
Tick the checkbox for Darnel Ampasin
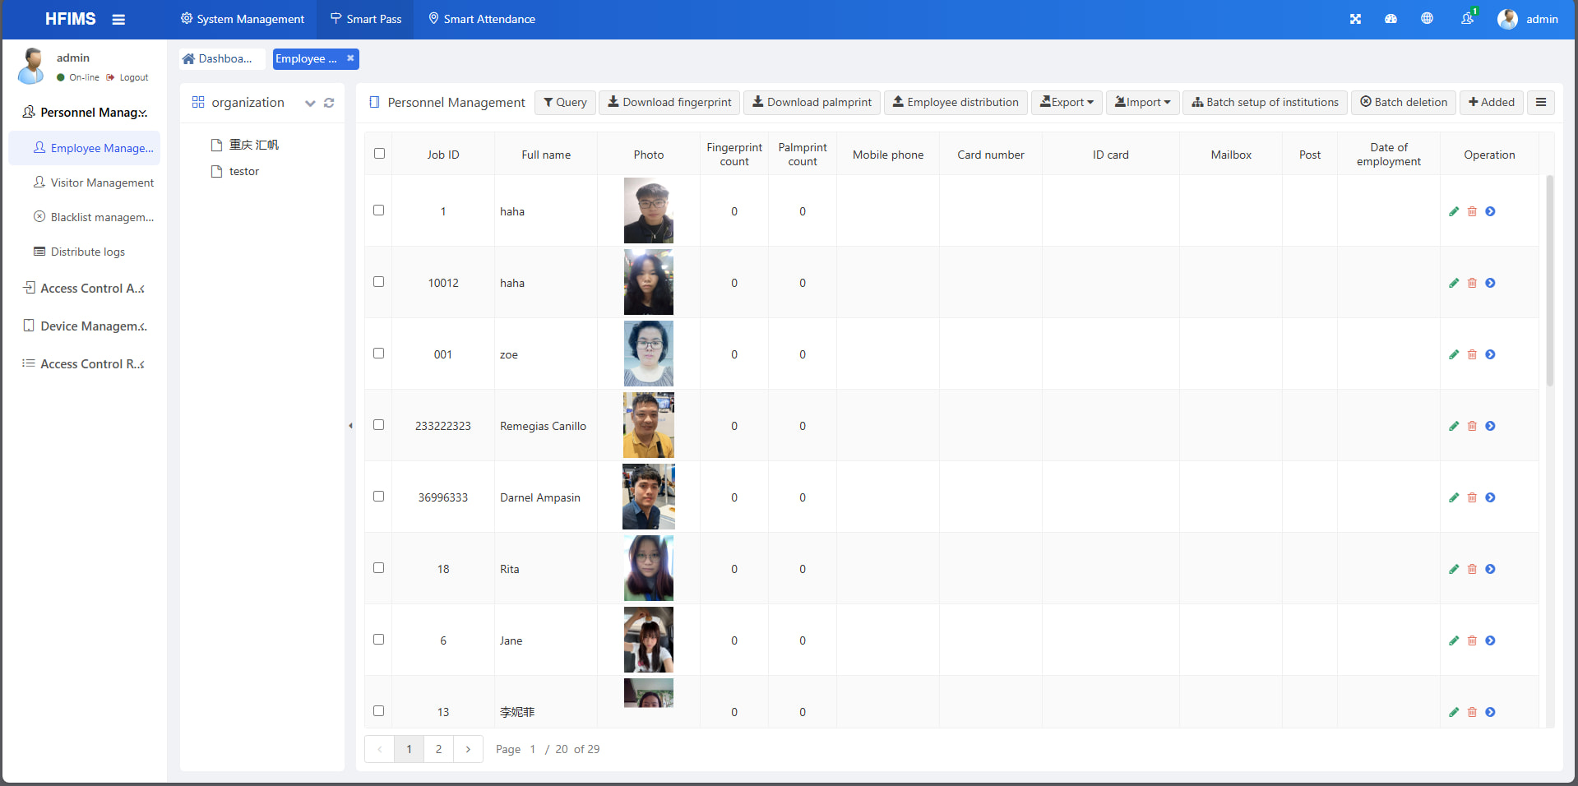coord(379,496)
